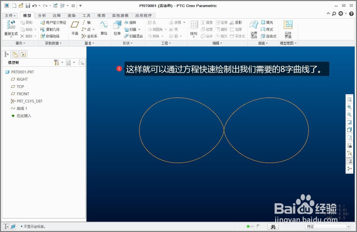357x232 pixels.
Task: Click the refit zoom icon in view toolbar
Action: point(349,99)
